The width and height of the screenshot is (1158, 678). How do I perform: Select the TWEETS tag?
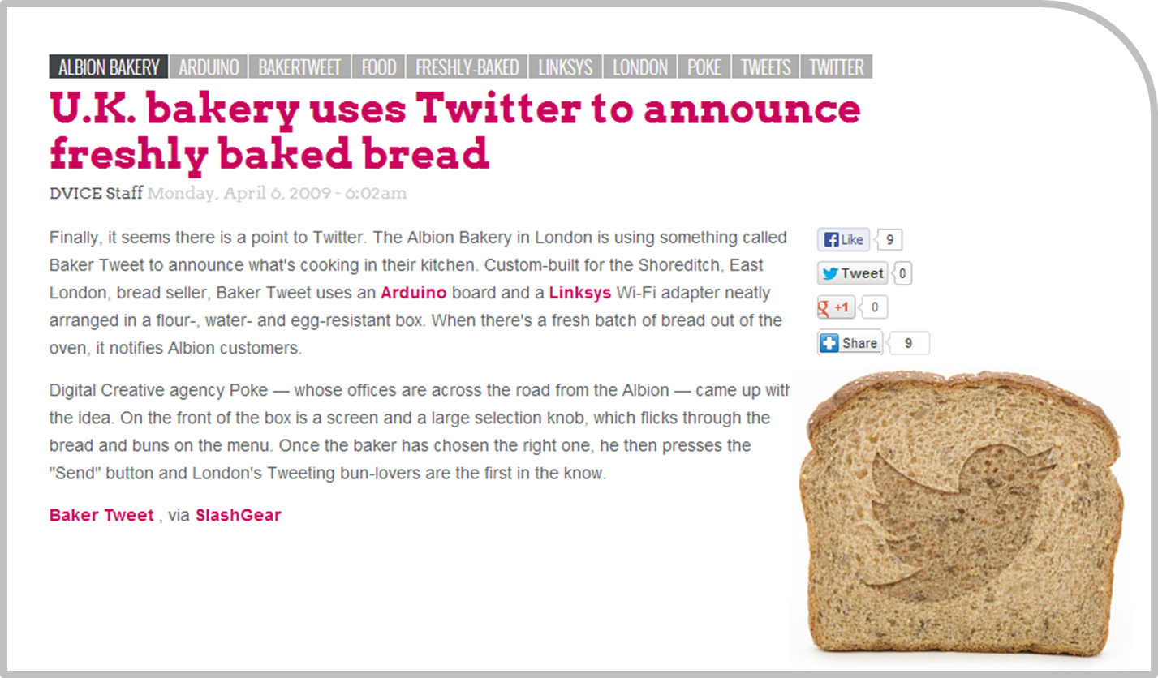pos(765,67)
